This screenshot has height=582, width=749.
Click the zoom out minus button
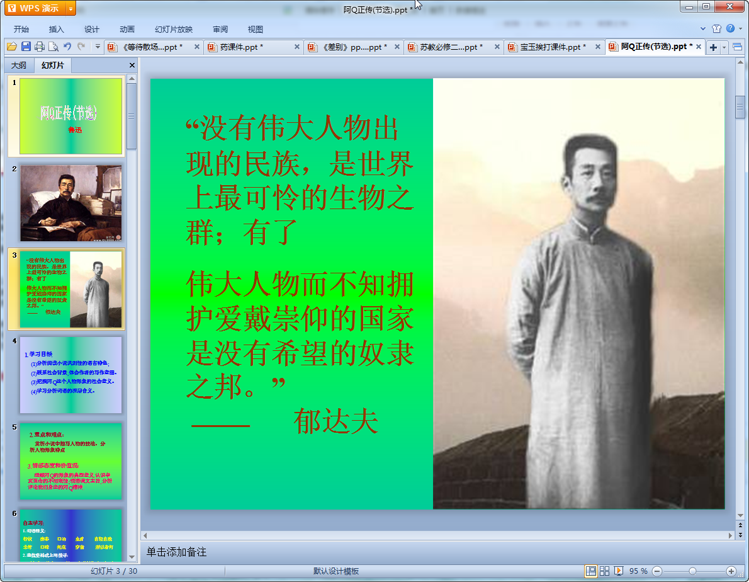pyautogui.click(x=657, y=571)
